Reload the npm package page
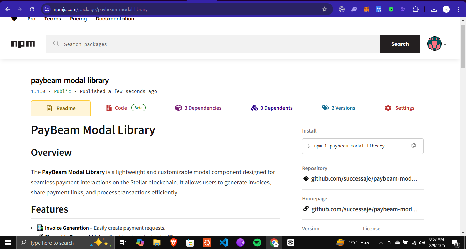 (x=32, y=9)
